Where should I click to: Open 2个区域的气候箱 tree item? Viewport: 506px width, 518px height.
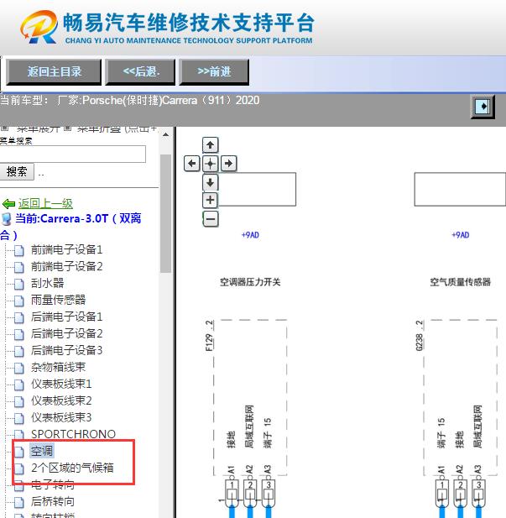tap(72, 468)
